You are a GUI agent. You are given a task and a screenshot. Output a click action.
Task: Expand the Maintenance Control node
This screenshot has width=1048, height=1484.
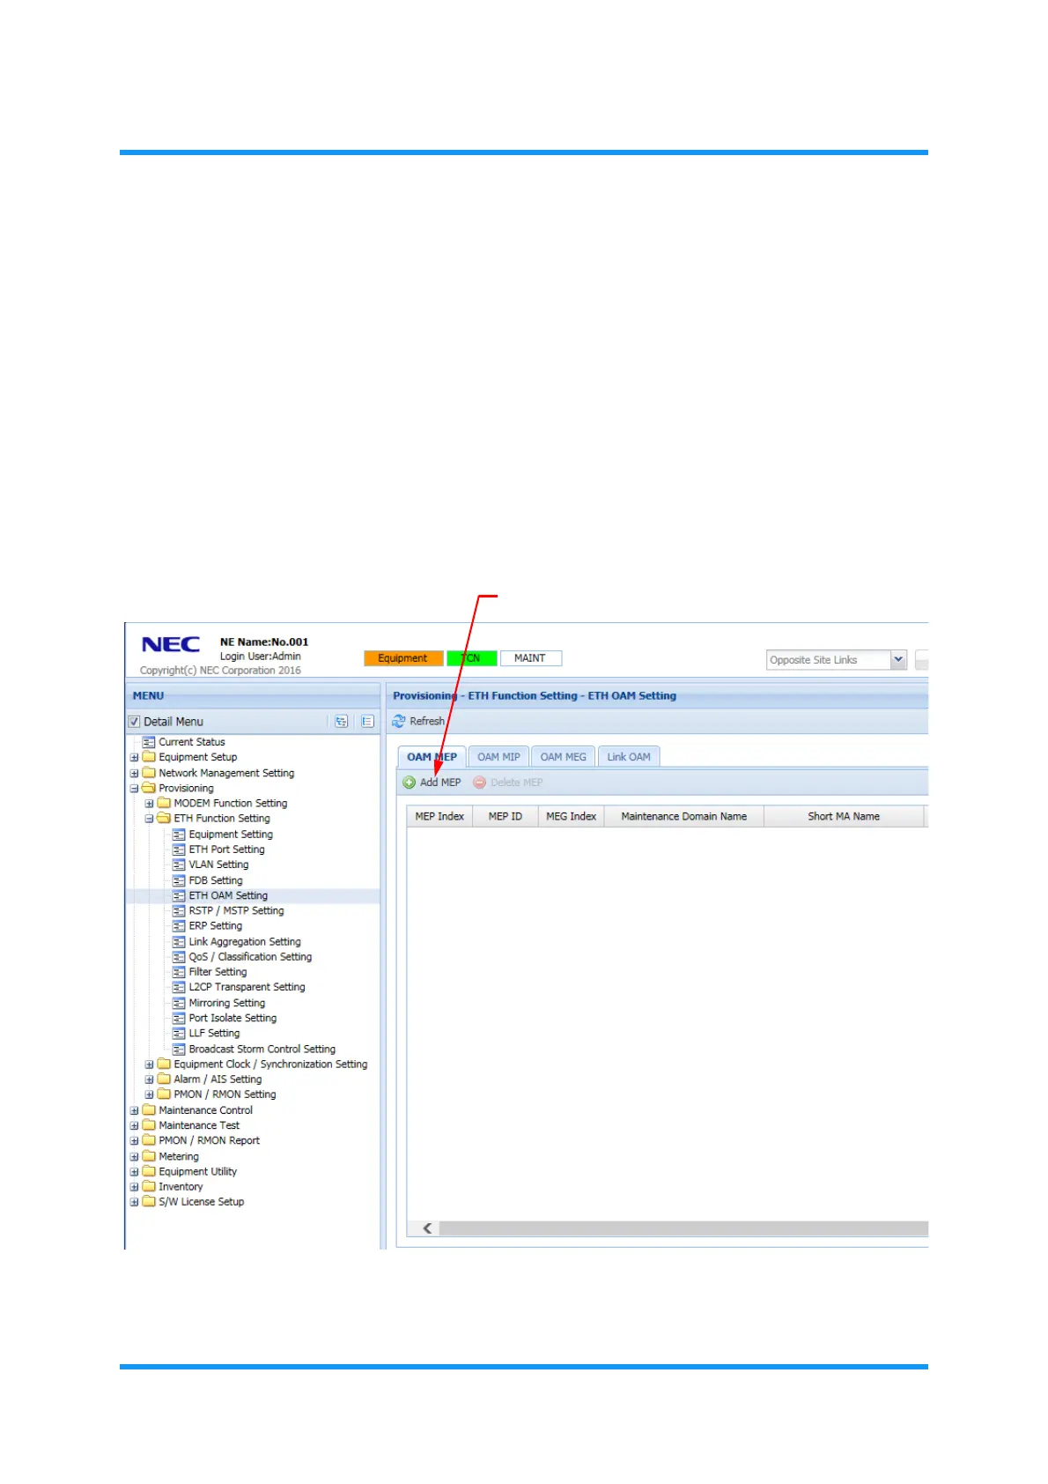point(135,1110)
